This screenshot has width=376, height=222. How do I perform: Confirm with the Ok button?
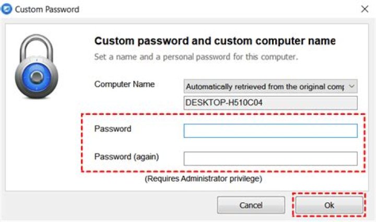pyautogui.click(x=329, y=205)
